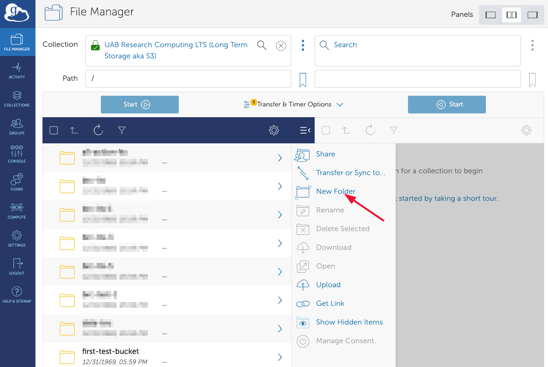This screenshot has width=548, height=367.
Task: Go to Compute in the sidebar
Action: tap(17, 210)
